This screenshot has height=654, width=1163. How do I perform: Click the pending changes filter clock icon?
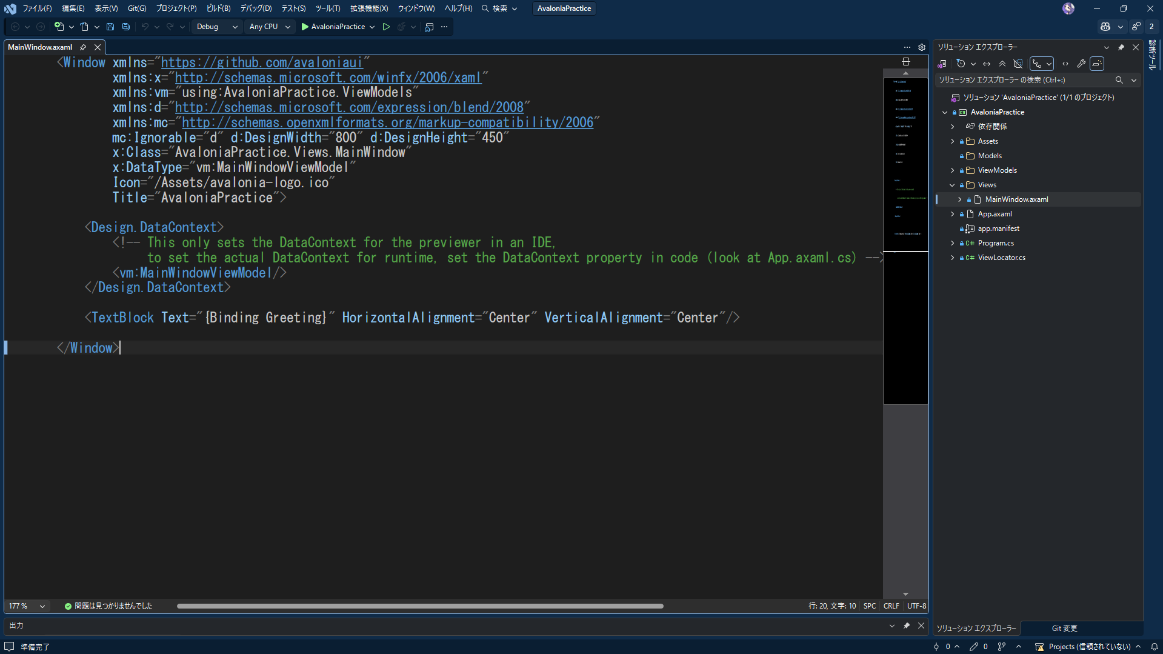pos(961,64)
